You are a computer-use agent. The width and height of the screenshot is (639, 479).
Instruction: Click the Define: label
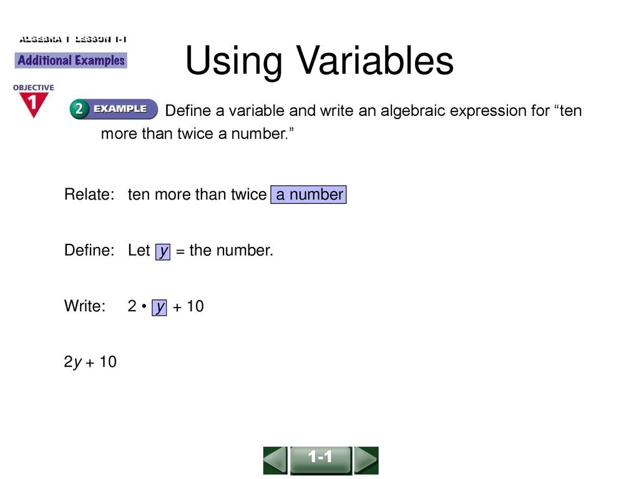(x=89, y=250)
